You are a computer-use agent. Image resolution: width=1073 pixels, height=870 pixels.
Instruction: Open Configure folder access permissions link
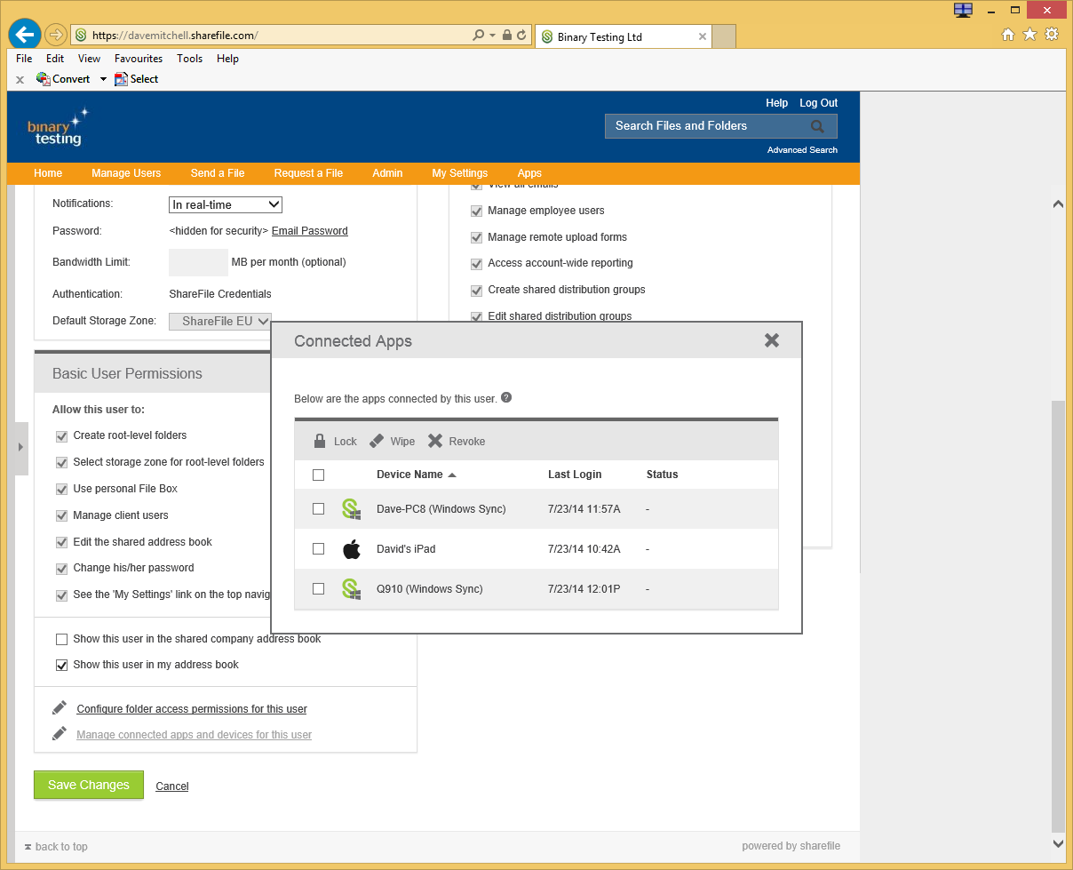click(x=192, y=709)
